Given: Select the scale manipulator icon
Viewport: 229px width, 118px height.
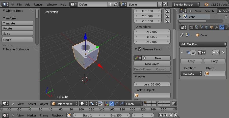Looking at the screenshot, I should pyautogui.click(x=122, y=104).
